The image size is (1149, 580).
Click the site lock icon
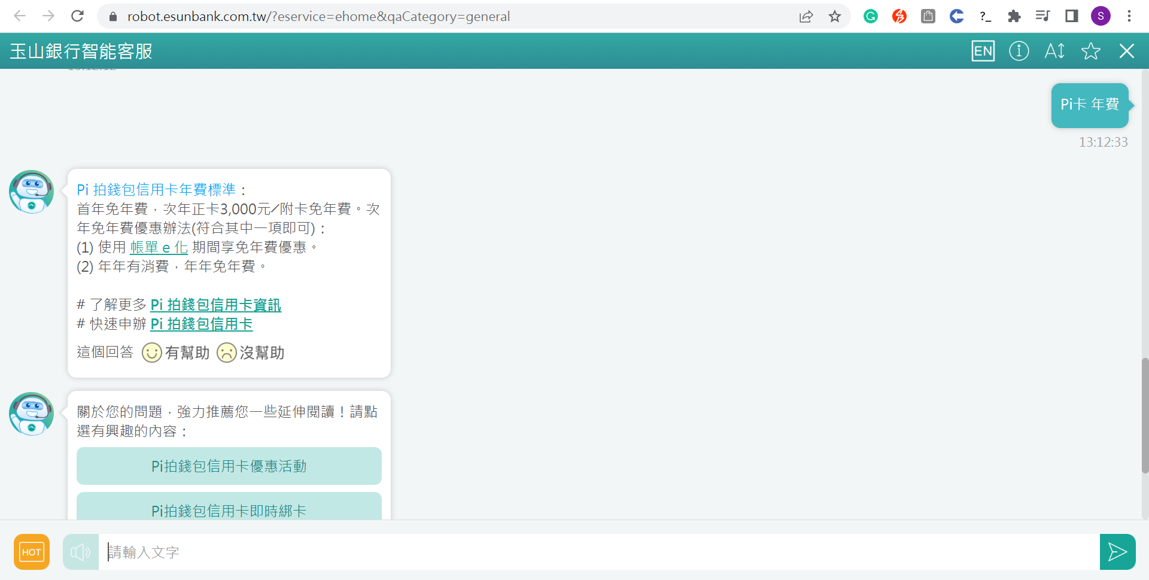(x=113, y=16)
